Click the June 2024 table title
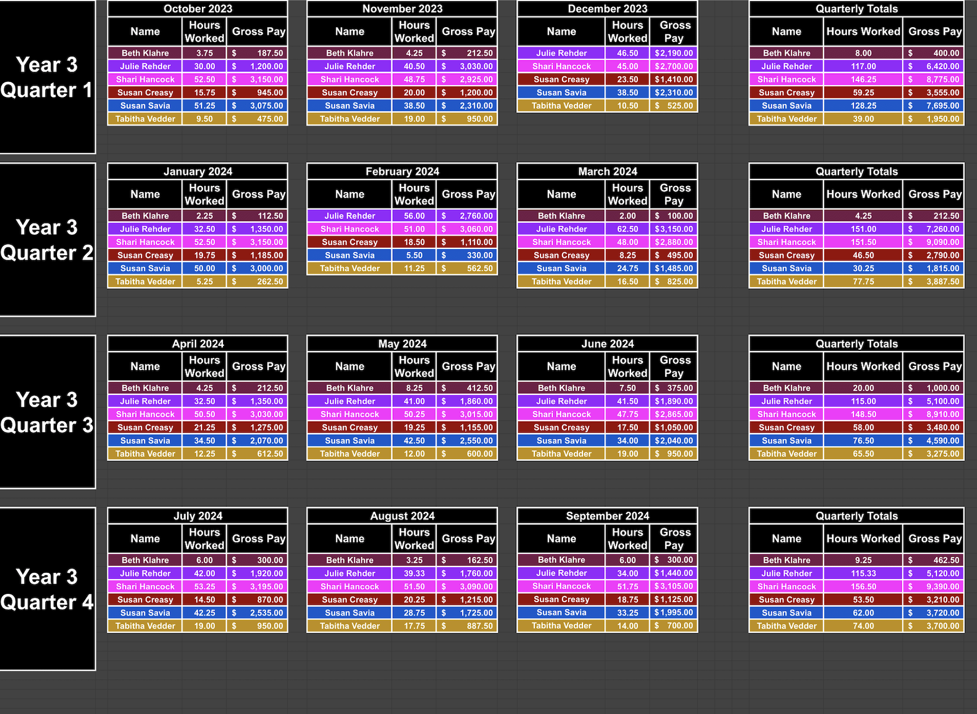This screenshot has width=977, height=714. click(x=607, y=344)
